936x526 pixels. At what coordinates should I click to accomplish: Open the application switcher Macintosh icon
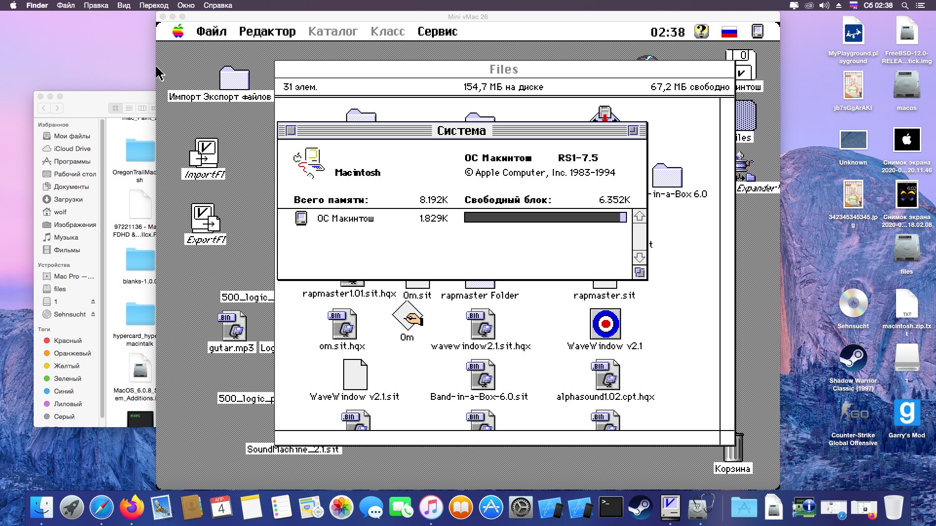[758, 31]
